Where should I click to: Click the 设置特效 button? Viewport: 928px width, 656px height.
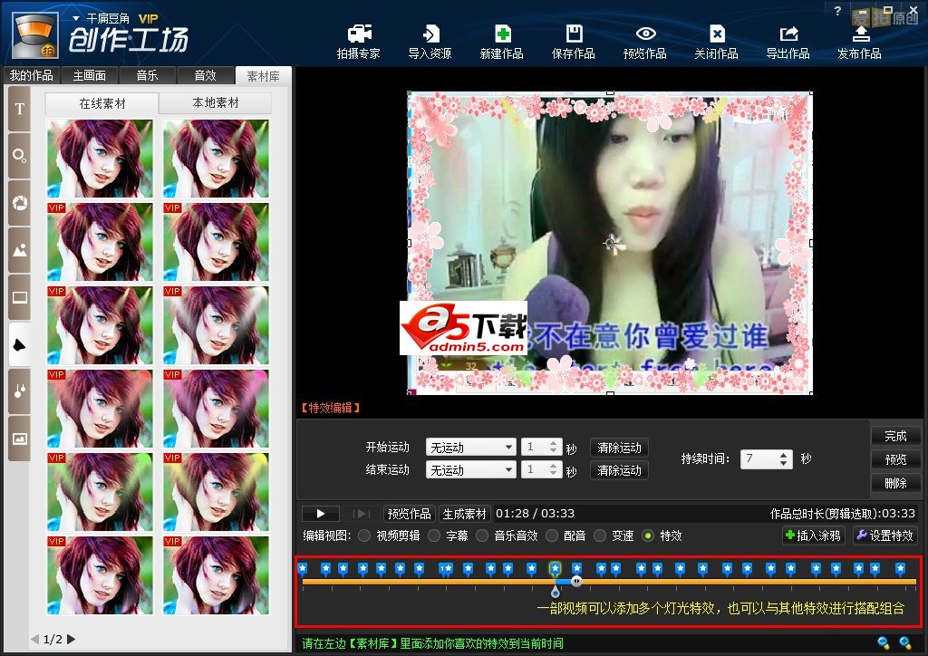(885, 535)
